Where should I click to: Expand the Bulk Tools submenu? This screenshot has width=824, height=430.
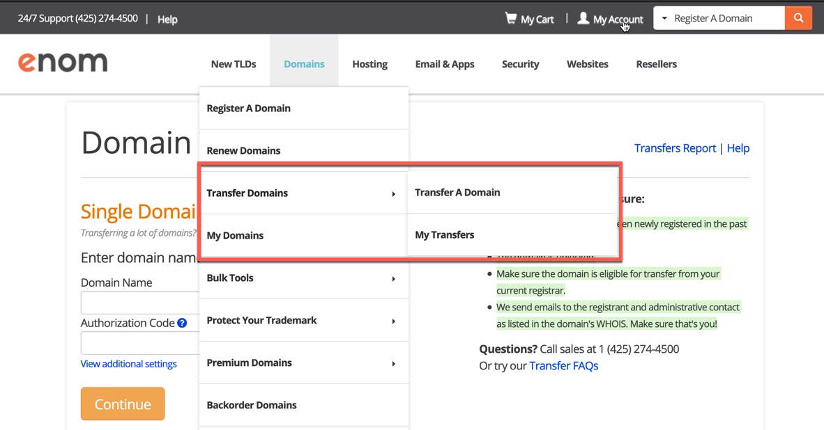coord(394,279)
